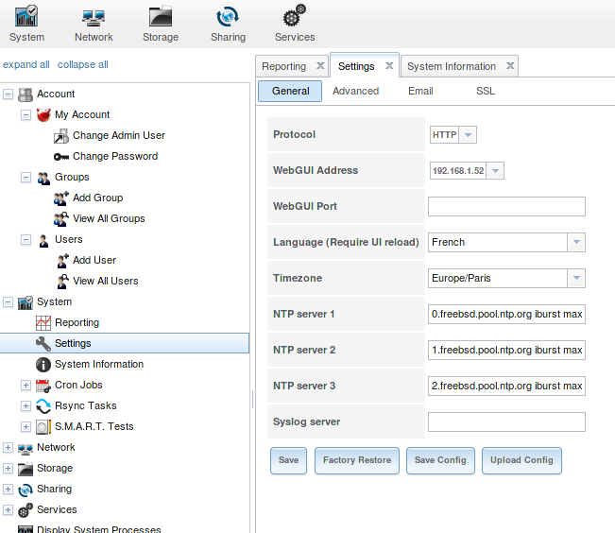Click the expand all link
The height and width of the screenshot is (533, 615).
point(26,65)
